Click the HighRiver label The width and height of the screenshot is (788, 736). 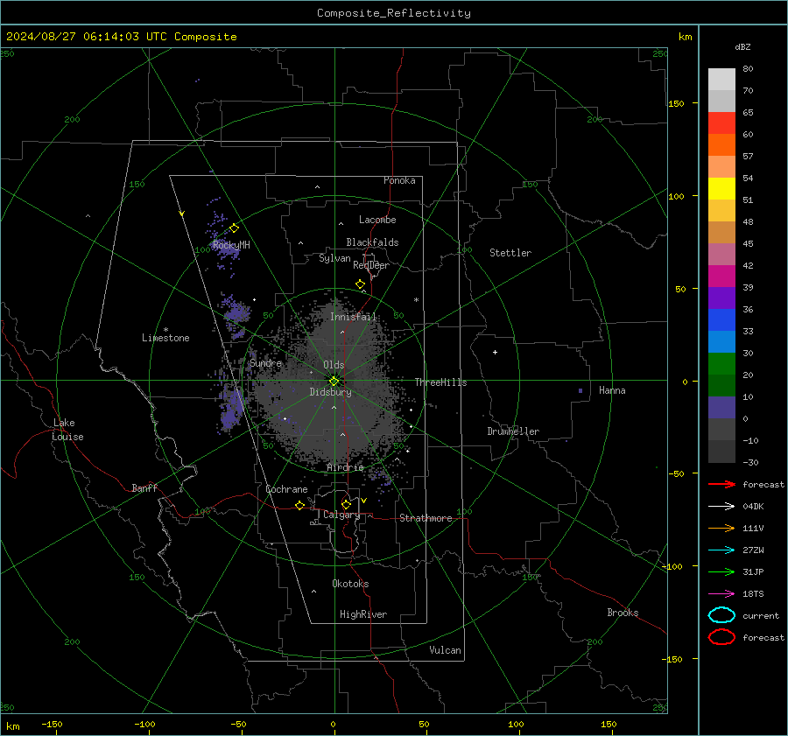click(x=363, y=614)
